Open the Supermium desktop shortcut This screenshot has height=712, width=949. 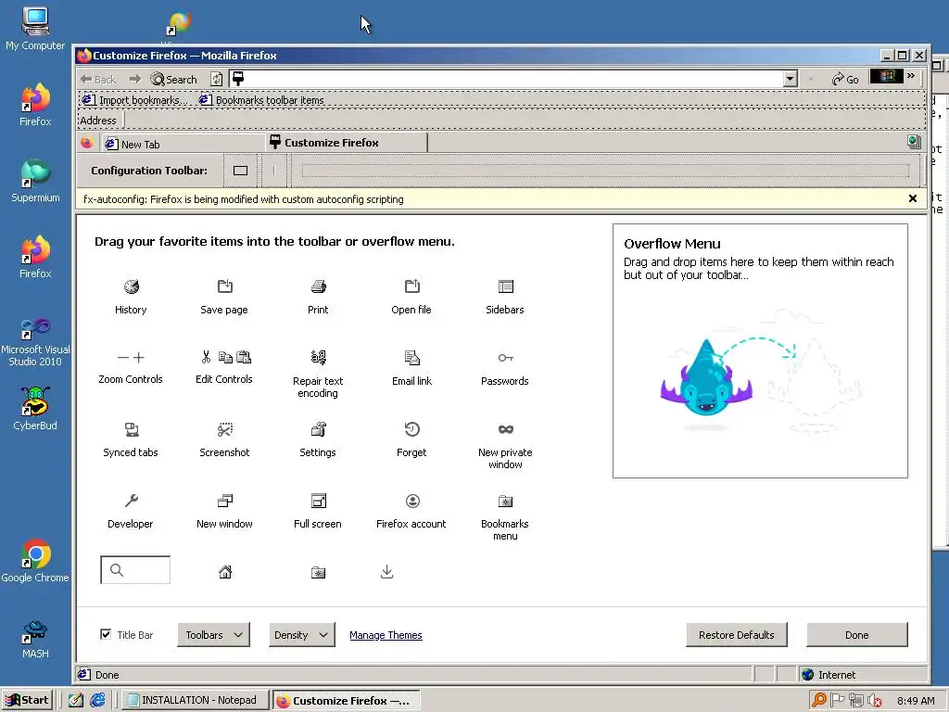click(35, 181)
